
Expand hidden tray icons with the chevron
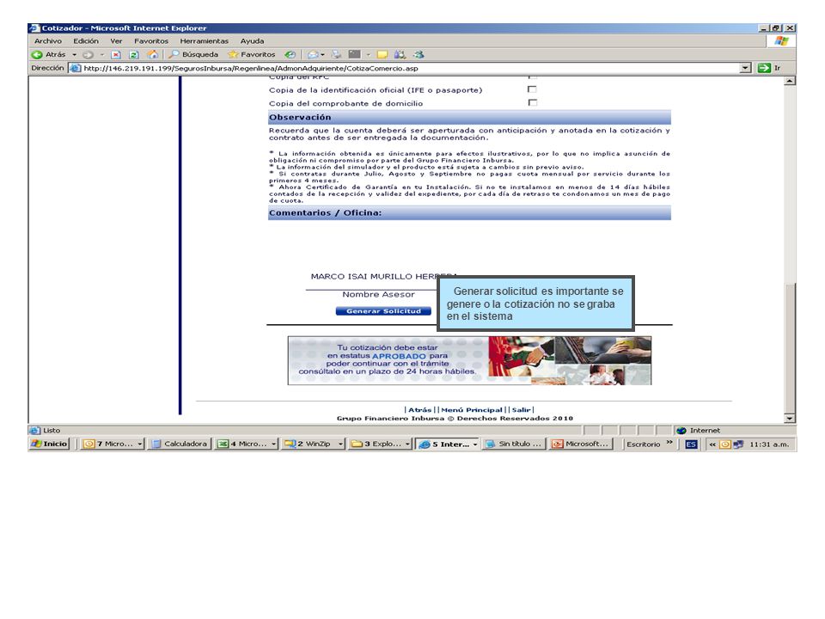(712, 444)
